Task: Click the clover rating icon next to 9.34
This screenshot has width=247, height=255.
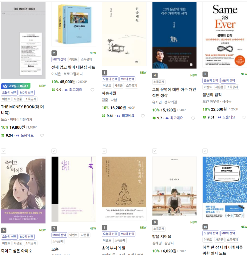Action: click(x=3, y=135)
